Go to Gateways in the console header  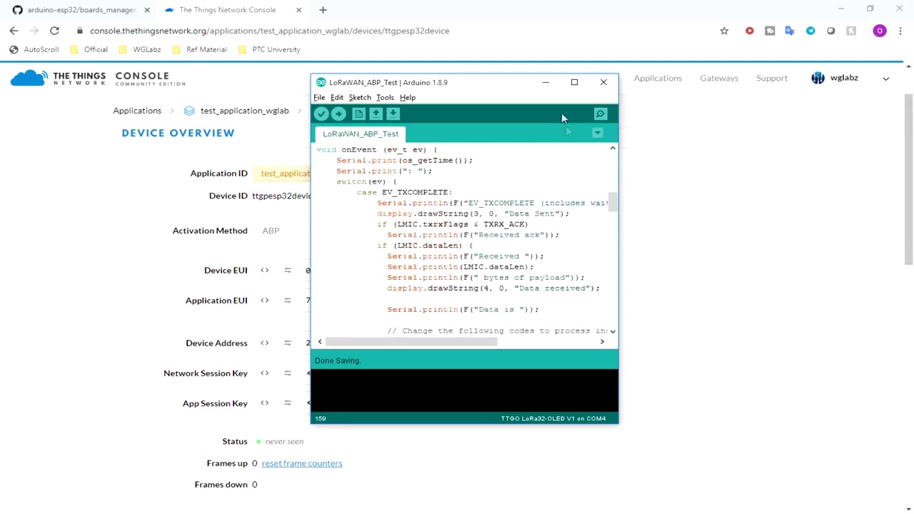click(x=718, y=79)
